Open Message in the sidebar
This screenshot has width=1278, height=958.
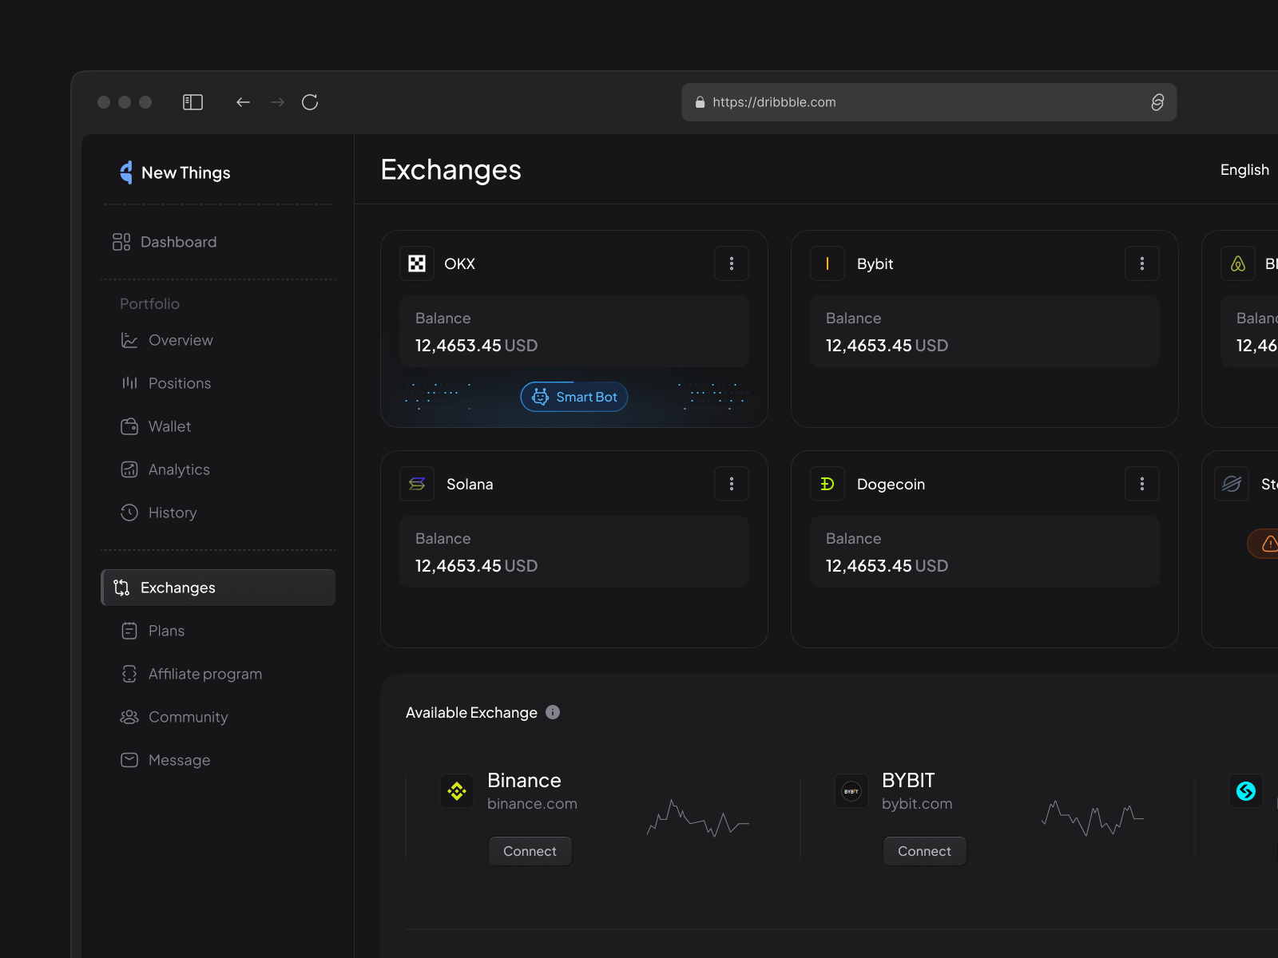(x=165, y=760)
